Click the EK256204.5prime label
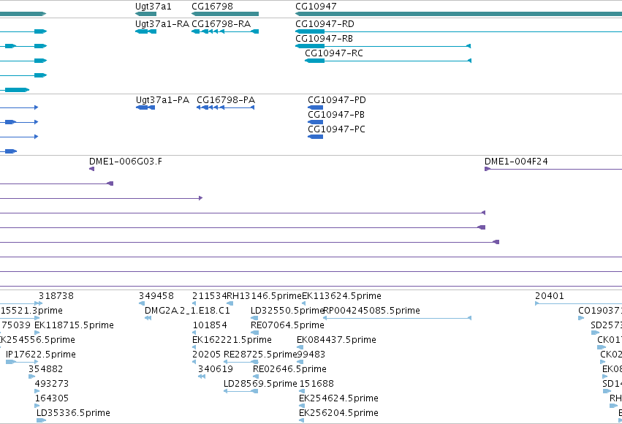The width and height of the screenshot is (622, 424). click(x=338, y=413)
